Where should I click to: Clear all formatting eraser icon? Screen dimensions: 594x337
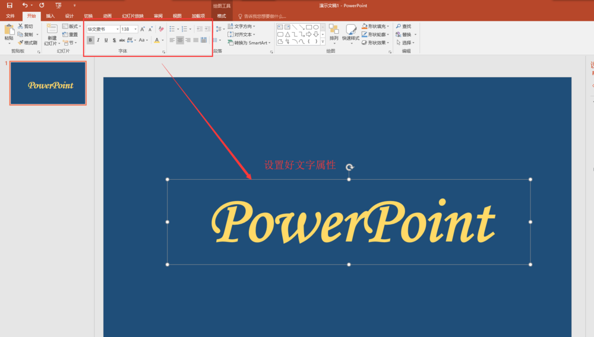click(x=161, y=29)
